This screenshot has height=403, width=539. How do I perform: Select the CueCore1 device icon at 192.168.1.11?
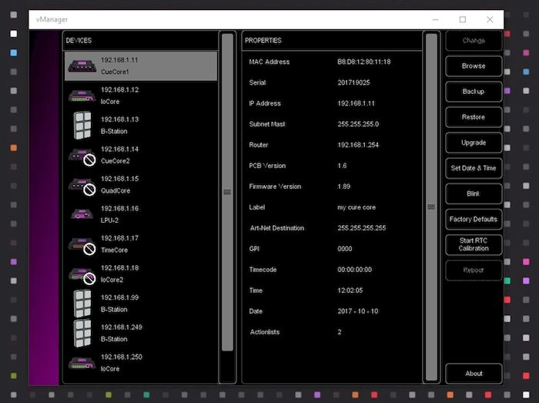coord(82,65)
